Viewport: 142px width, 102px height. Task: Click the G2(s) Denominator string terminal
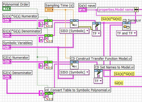[x=7, y=77]
